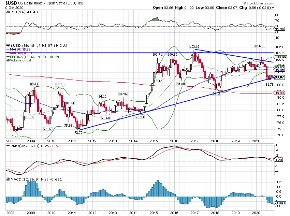The image size is (290, 216).
Task: Click 2012 year label under the price panel
Action: click(x=92, y=141)
